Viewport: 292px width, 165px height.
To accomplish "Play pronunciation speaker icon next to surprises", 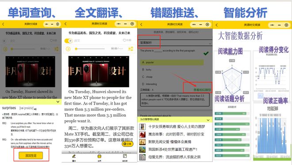I will point(35,109).
